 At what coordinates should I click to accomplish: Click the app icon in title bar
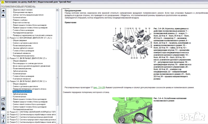[2, 2]
